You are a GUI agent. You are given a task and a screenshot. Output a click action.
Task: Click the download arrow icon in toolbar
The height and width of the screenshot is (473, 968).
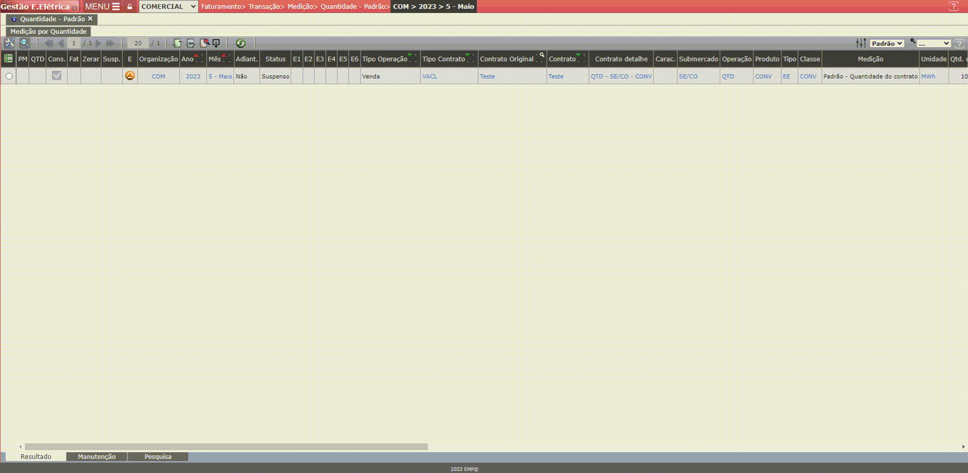point(216,43)
